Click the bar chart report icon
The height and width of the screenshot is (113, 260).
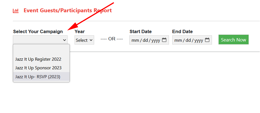(16, 11)
